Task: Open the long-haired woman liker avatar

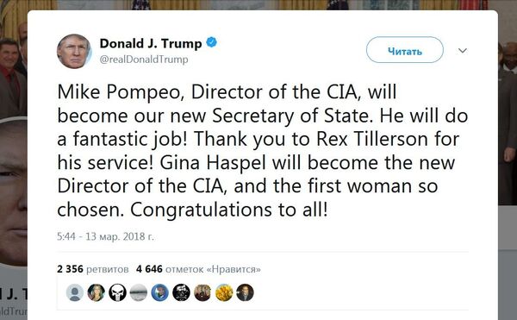Action: click(x=96, y=292)
